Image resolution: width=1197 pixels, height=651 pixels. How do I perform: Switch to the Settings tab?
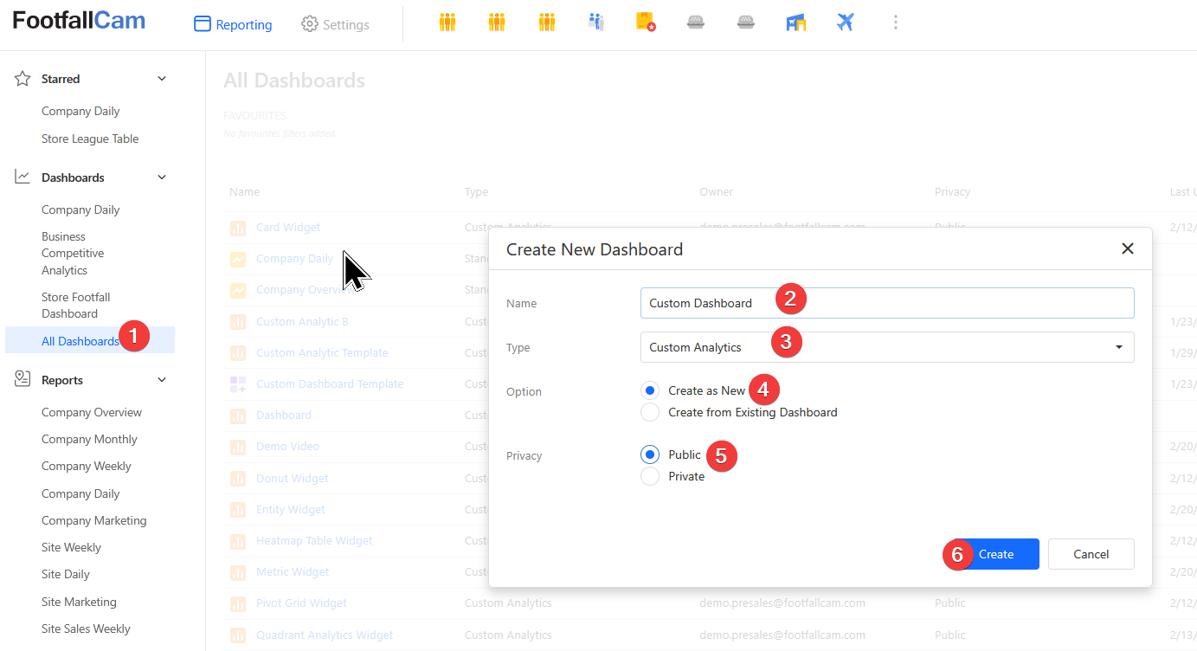[335, 25]
